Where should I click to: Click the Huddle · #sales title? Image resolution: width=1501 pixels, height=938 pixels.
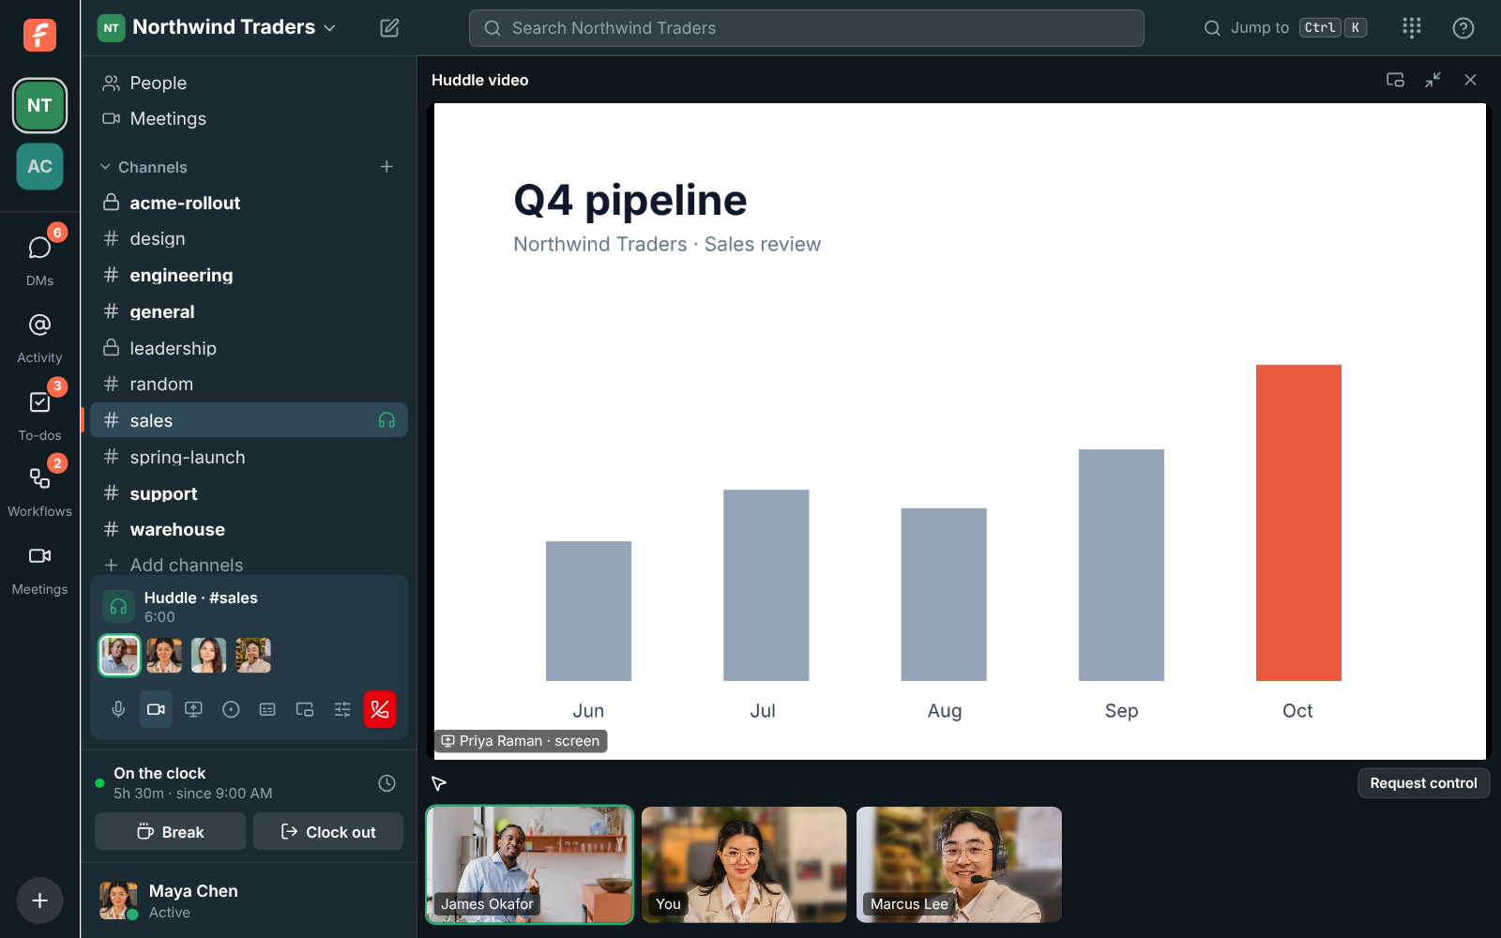point(201,598)
